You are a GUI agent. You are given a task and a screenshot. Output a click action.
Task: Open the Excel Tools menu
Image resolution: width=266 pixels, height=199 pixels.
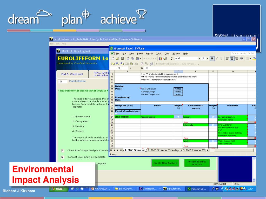159,53
